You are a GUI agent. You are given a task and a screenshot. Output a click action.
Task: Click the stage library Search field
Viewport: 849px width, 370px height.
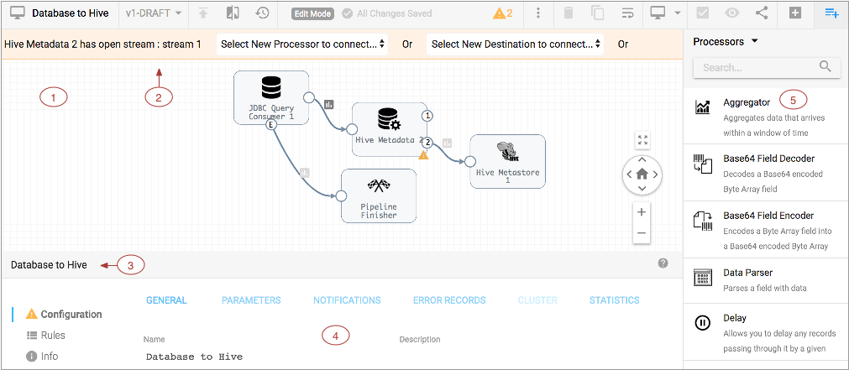[x=754, y=67]
